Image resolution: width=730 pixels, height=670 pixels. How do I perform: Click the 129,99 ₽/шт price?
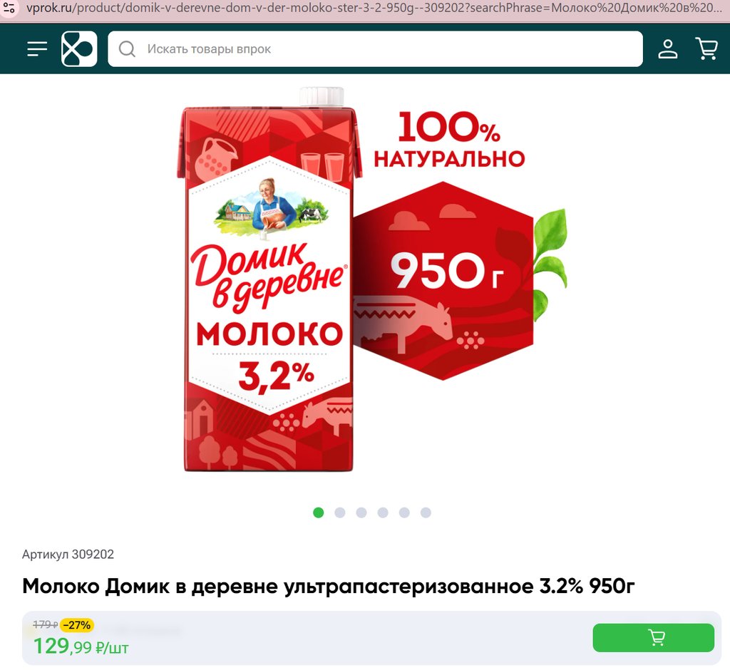pyautogui.click(x=81, y=646)
